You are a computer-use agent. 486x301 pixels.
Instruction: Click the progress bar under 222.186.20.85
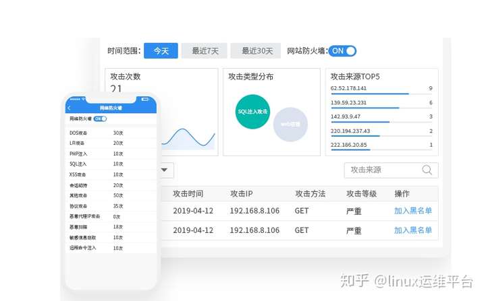[x=381, y=149]
